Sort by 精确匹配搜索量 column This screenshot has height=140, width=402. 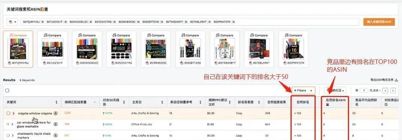95,102
